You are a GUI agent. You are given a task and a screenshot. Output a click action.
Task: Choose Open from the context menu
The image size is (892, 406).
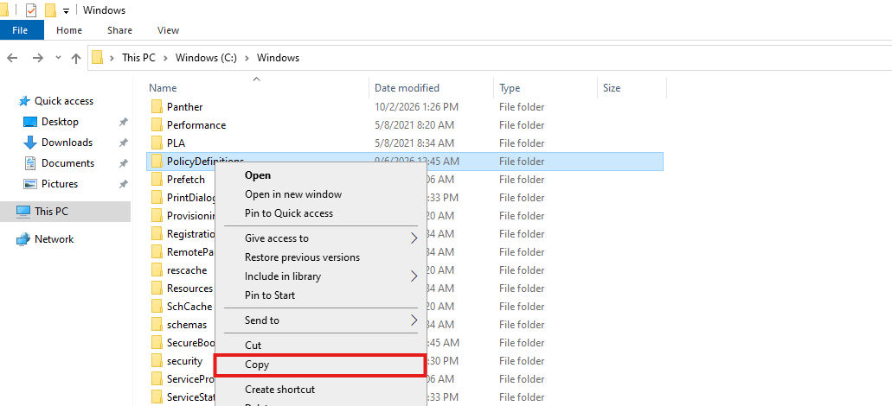320,175
